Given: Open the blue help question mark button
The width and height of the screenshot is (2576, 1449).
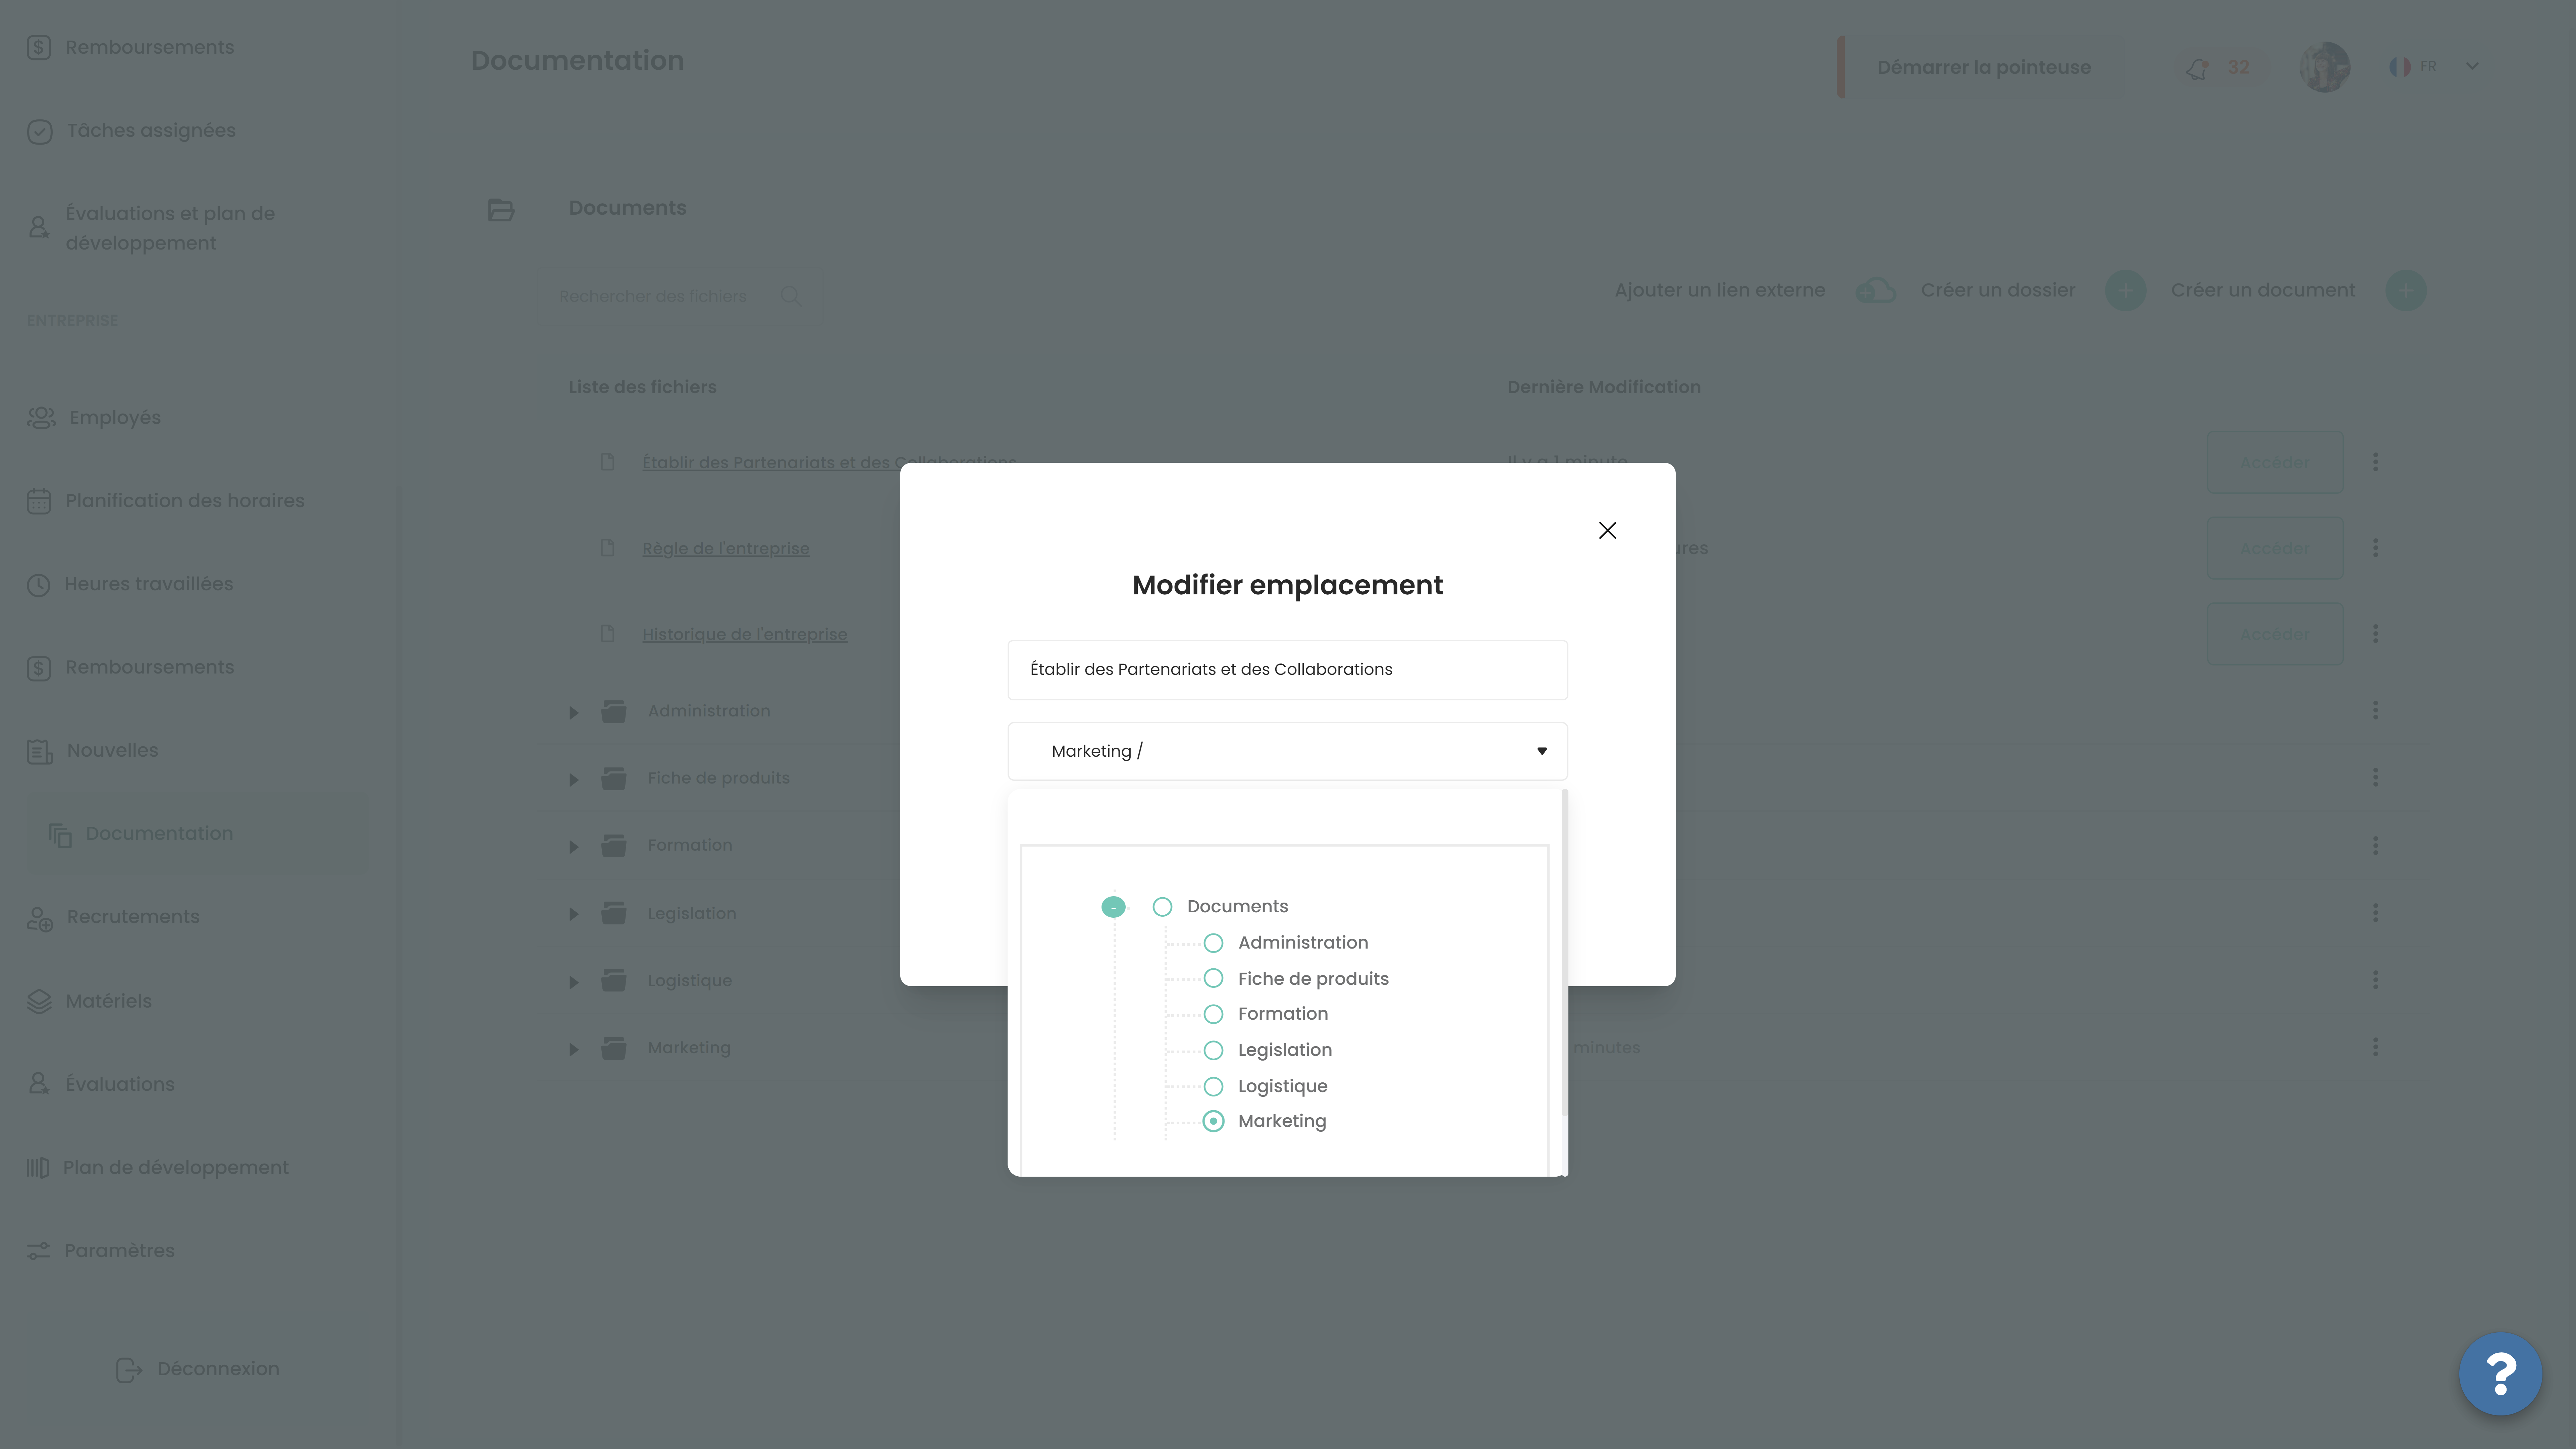Looking at the screenshot, I should 2500,1374.
